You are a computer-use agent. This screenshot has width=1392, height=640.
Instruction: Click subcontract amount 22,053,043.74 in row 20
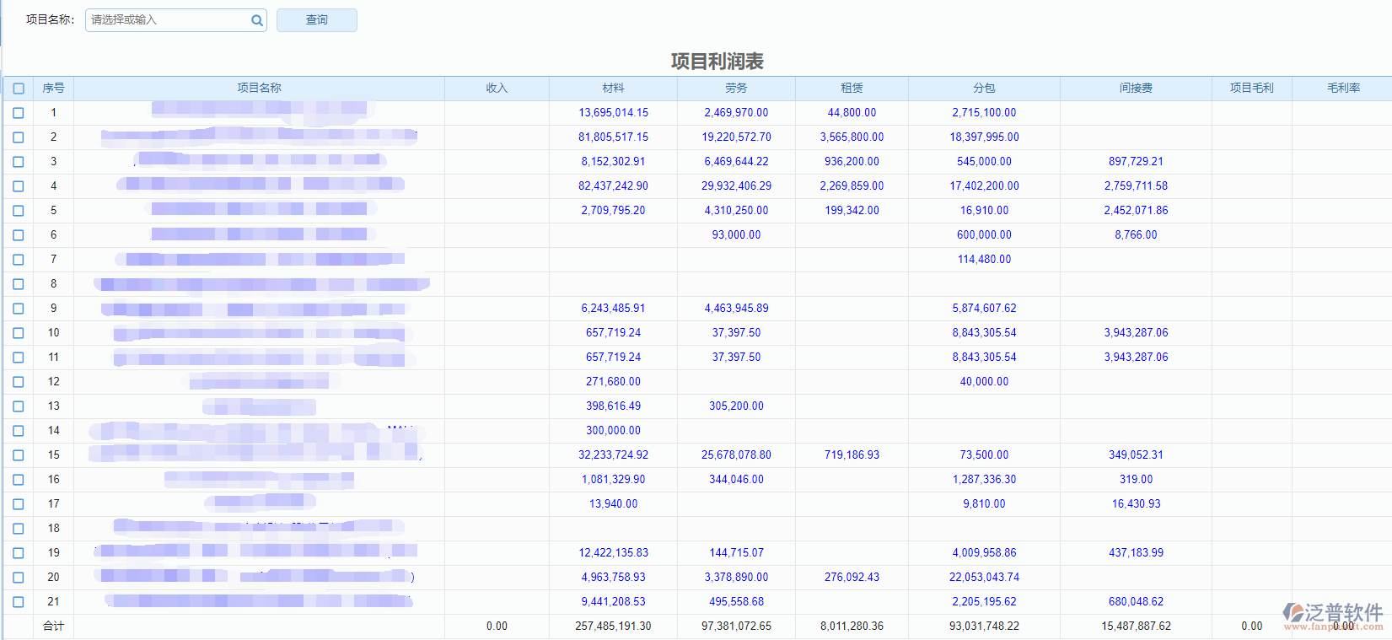tap(984, 578)
